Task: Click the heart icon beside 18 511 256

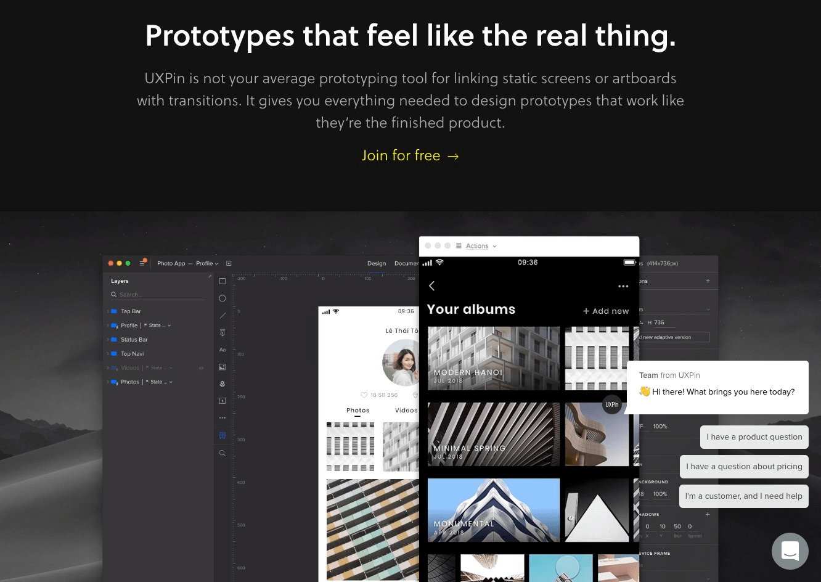Action: click(364, 395)
